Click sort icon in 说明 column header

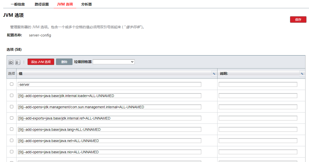coord(302,74)
